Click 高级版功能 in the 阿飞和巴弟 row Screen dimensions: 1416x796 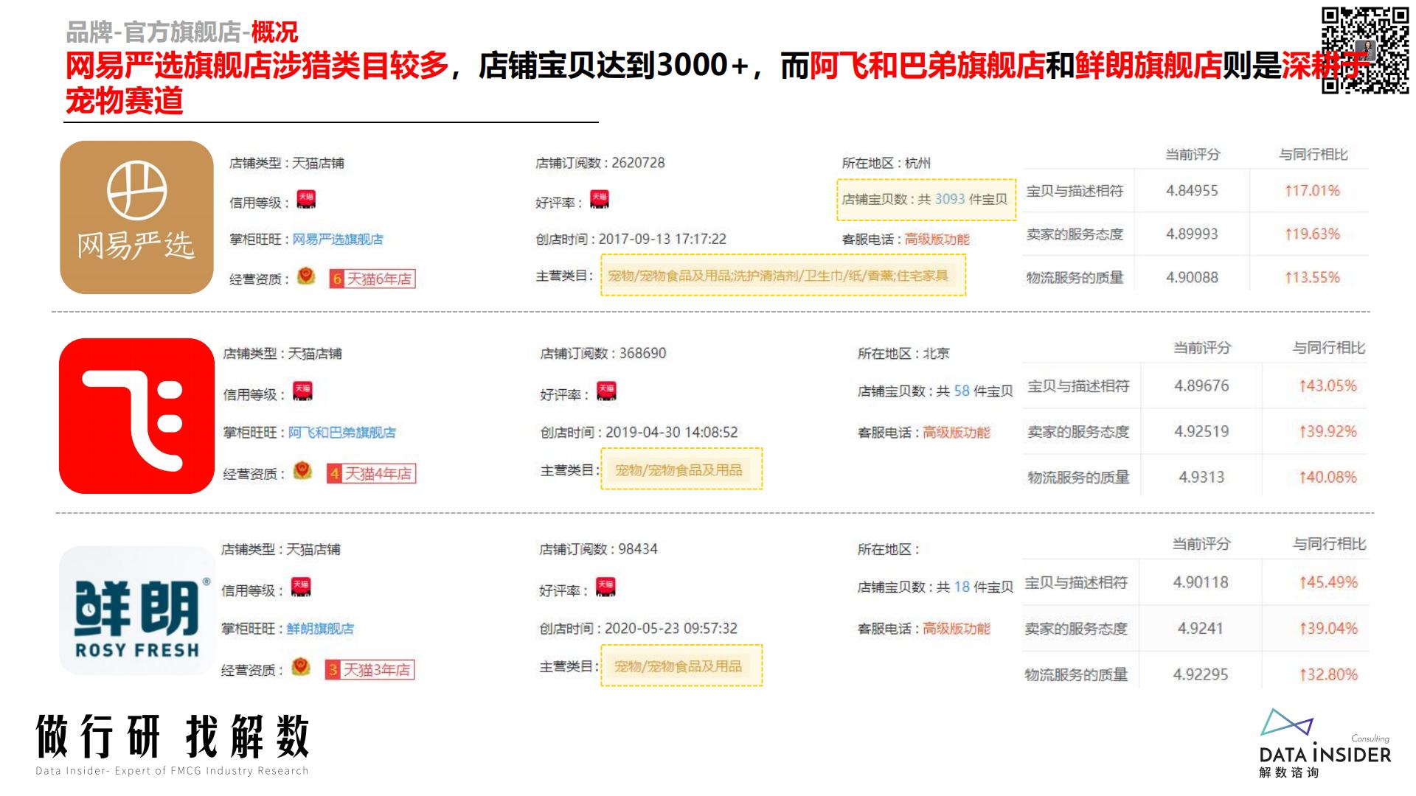[957, 432]
